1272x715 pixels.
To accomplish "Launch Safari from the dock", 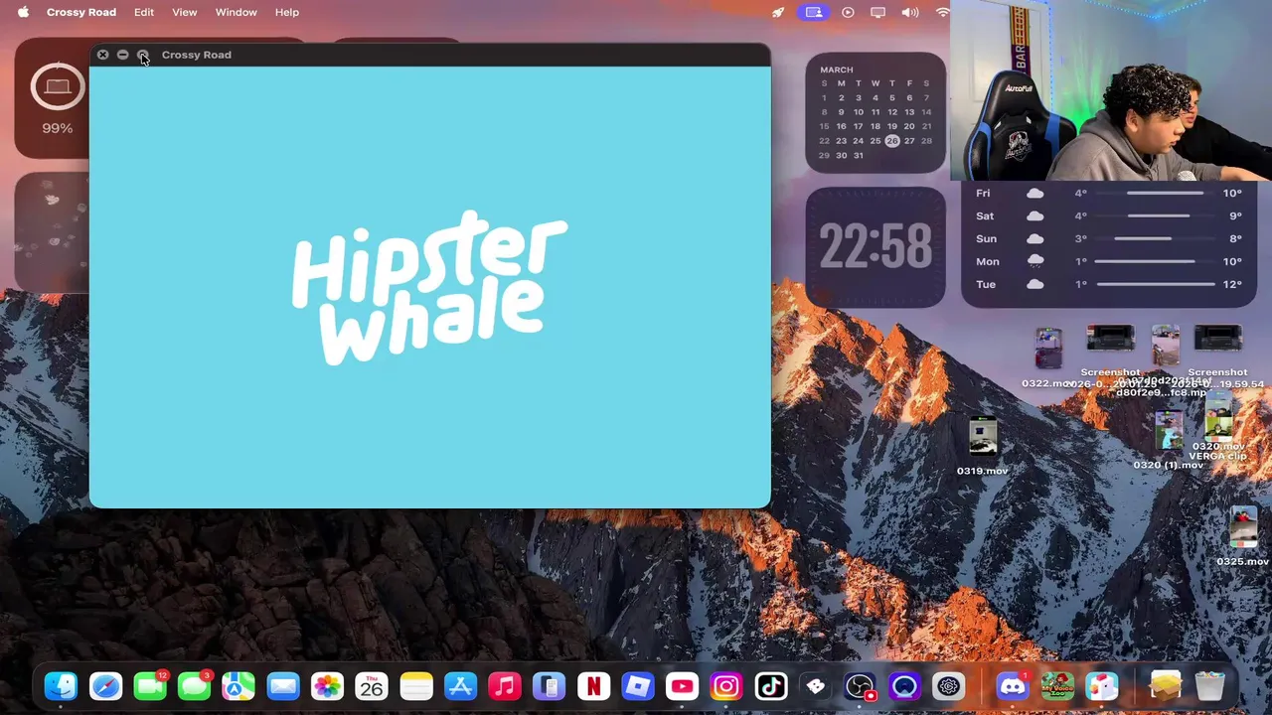I will pos(105,686).
